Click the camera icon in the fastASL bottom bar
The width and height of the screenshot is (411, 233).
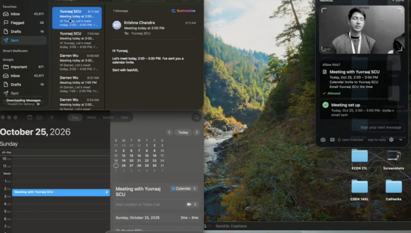(x=323, y=139)
